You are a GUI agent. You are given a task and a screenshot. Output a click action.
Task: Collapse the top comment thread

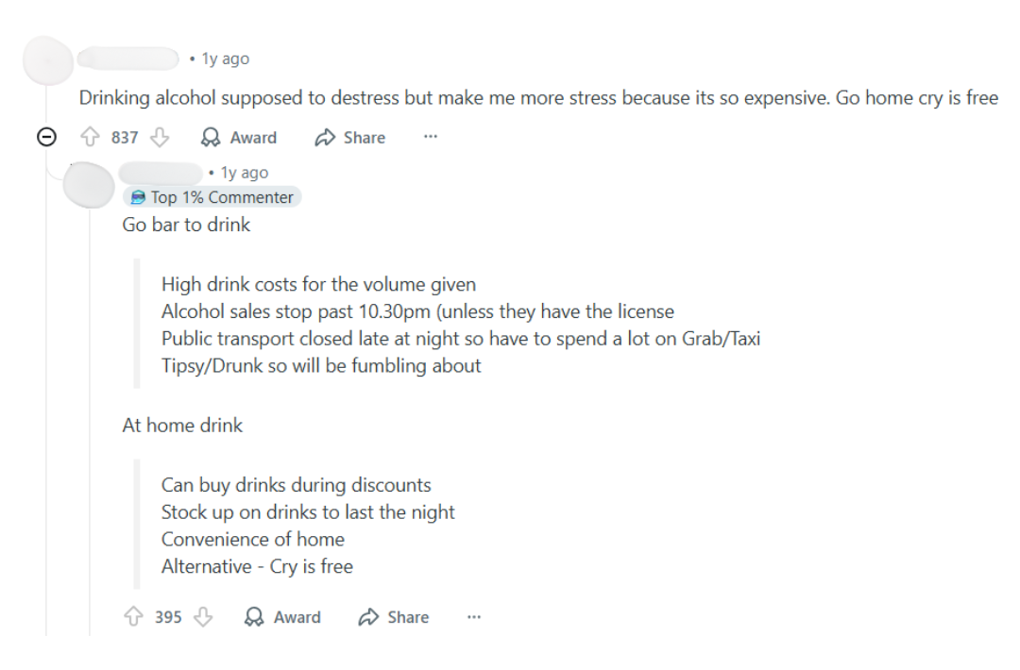pyautogui.click(x=46, y=137)
